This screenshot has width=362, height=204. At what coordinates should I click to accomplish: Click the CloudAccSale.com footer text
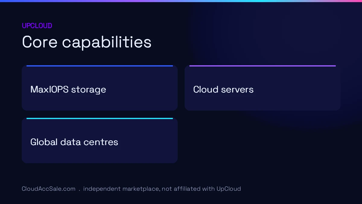pos(49,189)
